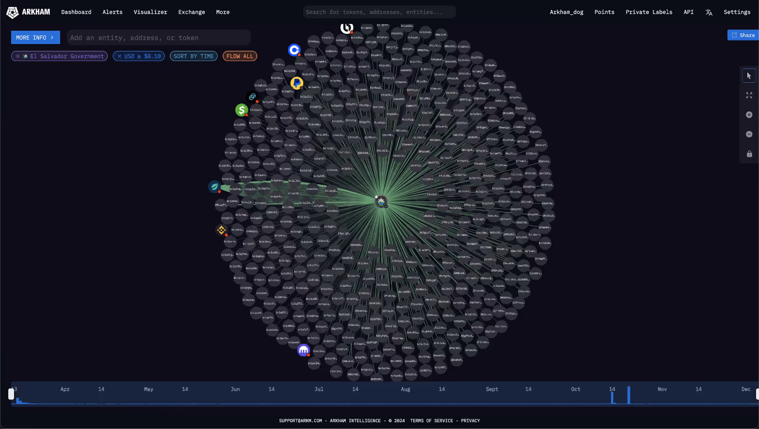Open the PRIVACY link
759x429 pixels.
(x=470, y=420)
